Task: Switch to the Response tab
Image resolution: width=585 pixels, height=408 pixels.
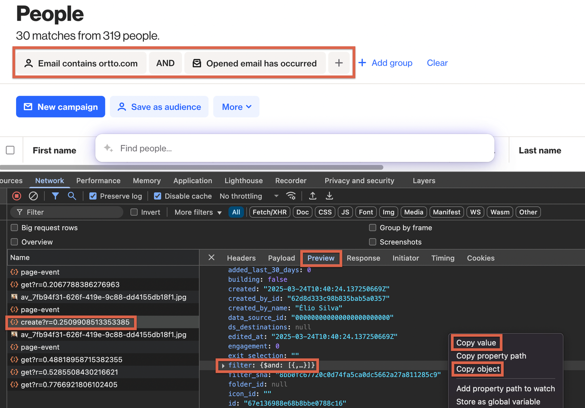Action: pos(363,258)
